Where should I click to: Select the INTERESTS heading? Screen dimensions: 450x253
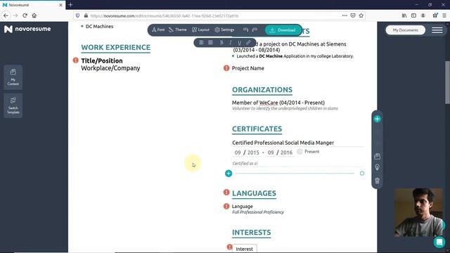[252, 233]
